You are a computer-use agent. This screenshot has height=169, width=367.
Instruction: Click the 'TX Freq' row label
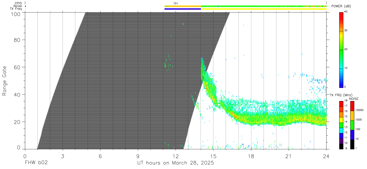click(x=16, y=9)
